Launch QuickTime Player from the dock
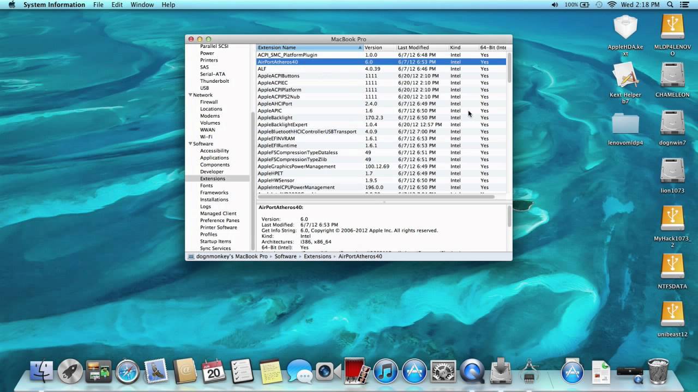The width and height of the screenshot is (698, 392). point(472,372)
